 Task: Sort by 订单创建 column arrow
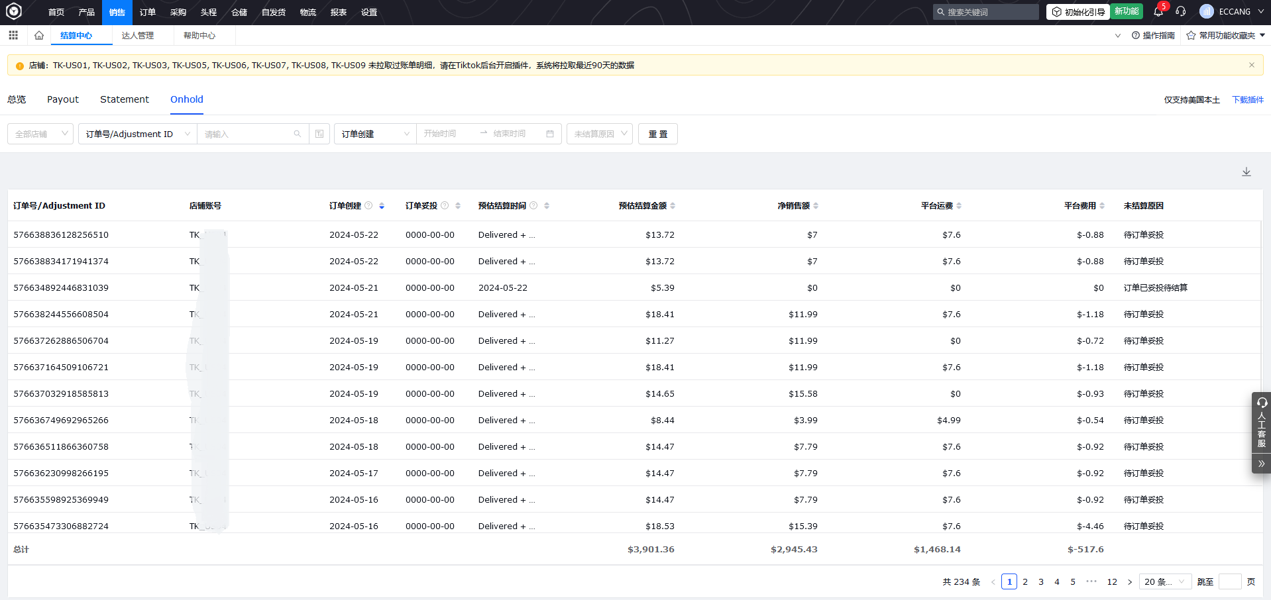click(x=382, y=206)
